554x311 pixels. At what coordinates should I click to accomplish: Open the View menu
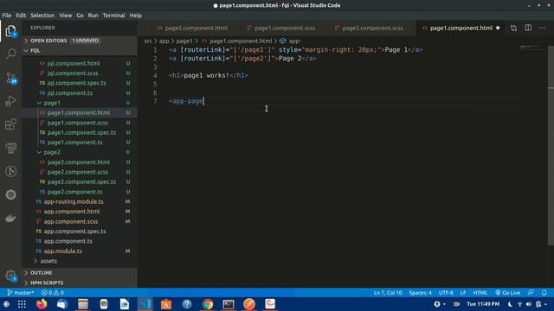66,16
